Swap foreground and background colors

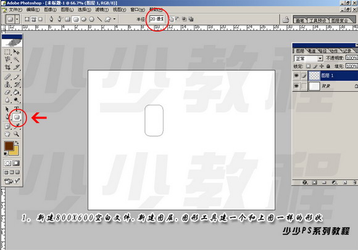pos(17,142)
